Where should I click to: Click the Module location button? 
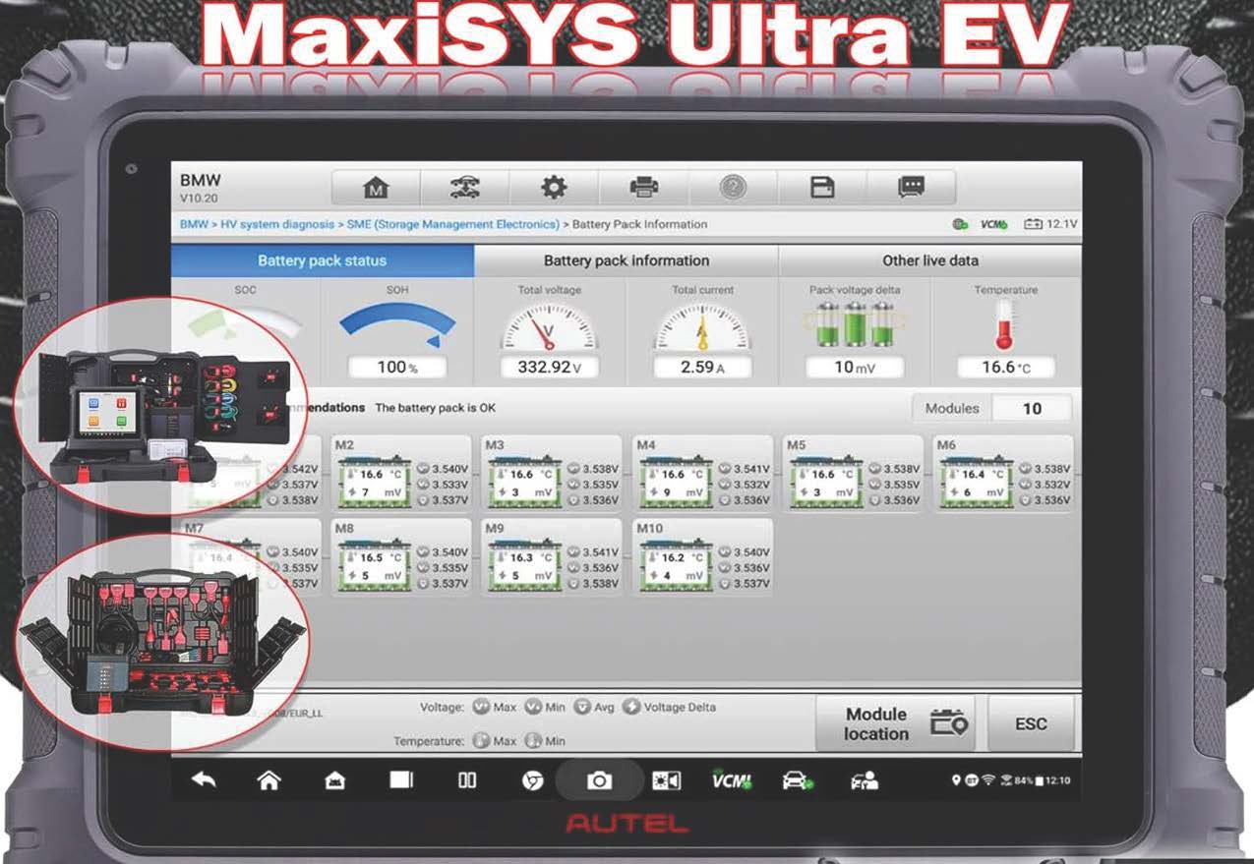point(896,724)
